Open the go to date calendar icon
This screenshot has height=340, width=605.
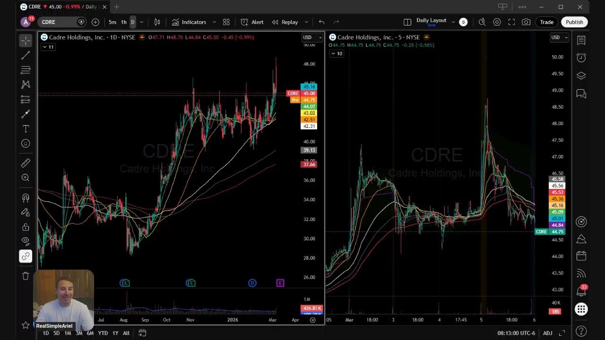coord(142,333)
